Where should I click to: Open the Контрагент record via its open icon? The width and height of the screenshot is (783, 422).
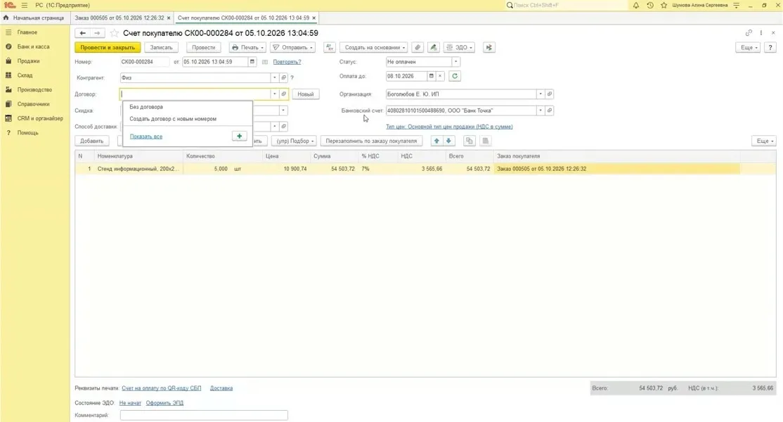[x=284, y=78]
